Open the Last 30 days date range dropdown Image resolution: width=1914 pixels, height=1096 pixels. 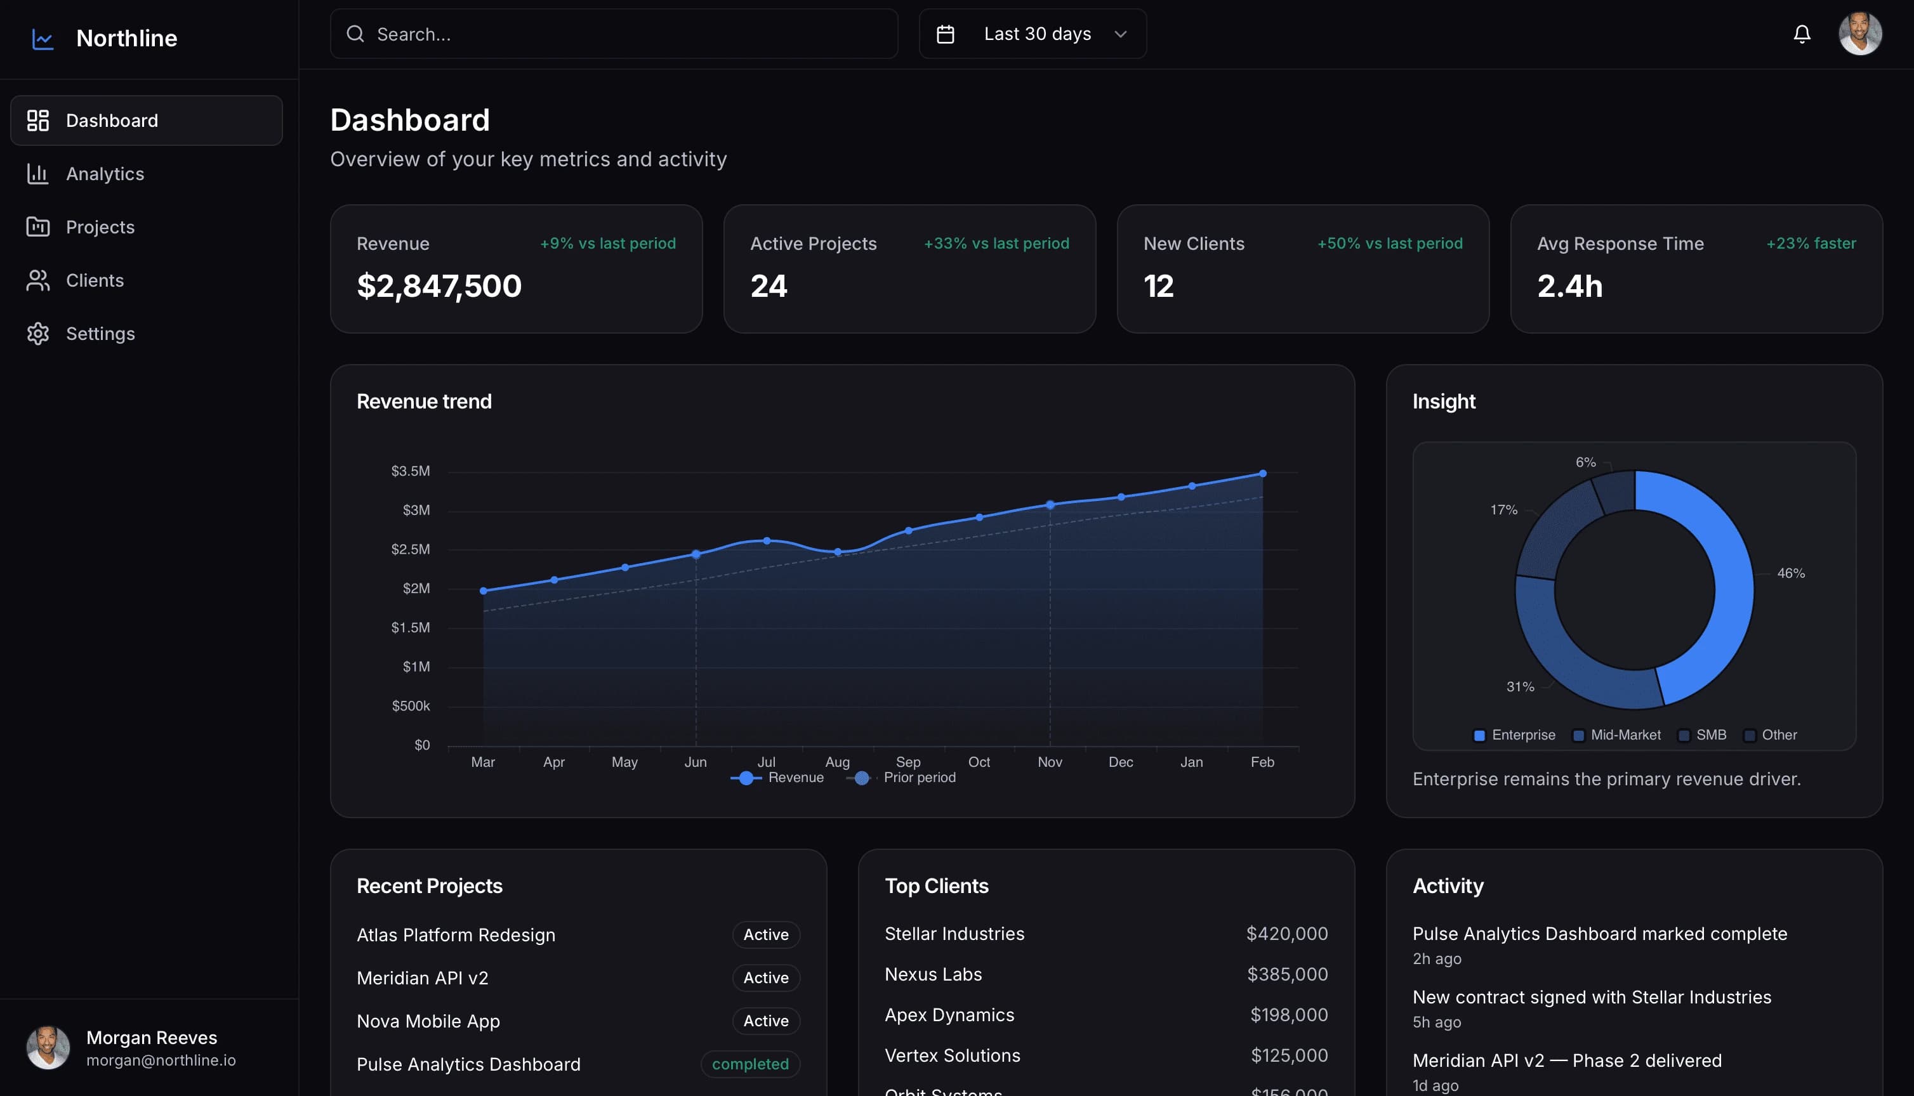click(1033, 34)
